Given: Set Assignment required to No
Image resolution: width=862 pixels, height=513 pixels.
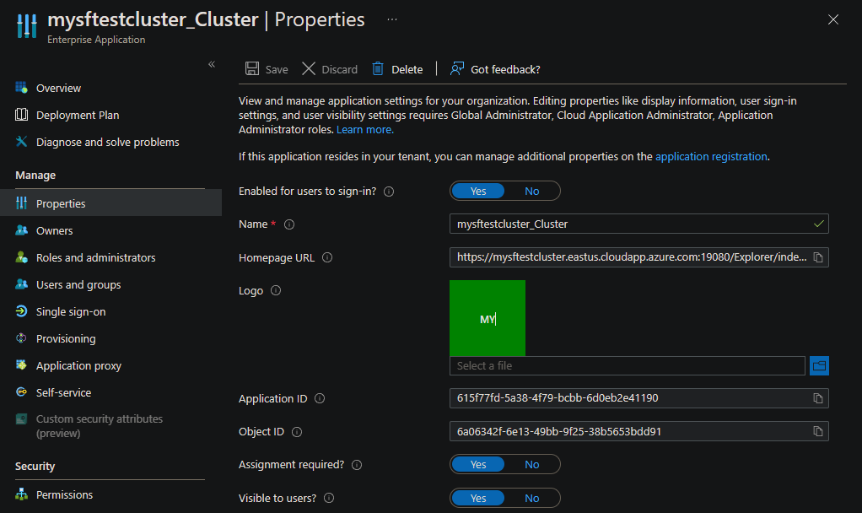Looking at the screenshot, I should coord(531,464).
